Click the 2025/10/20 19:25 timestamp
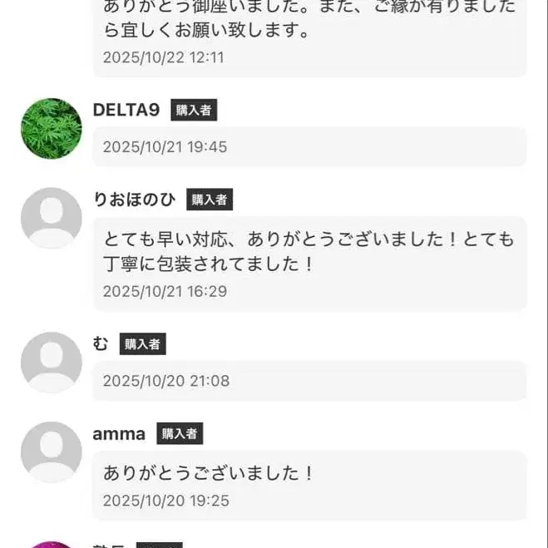 pos(165,501)
